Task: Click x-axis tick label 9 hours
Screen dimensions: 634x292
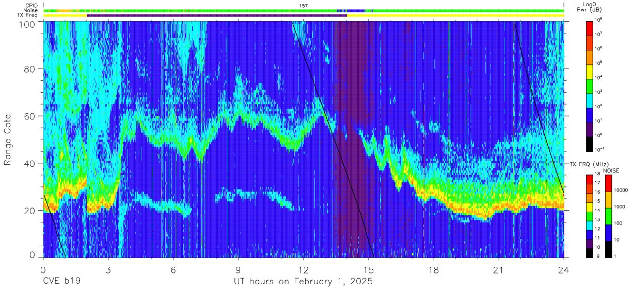Action: tap(239, 269)
